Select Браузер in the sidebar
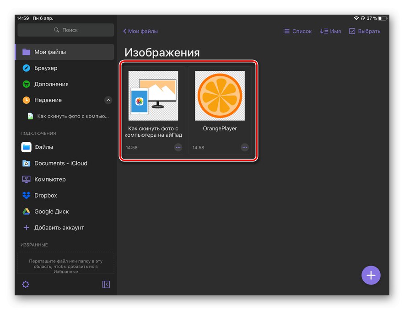 click(46, 68)
